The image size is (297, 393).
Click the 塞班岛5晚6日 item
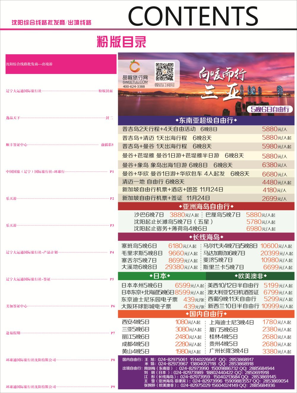(159, 246)
